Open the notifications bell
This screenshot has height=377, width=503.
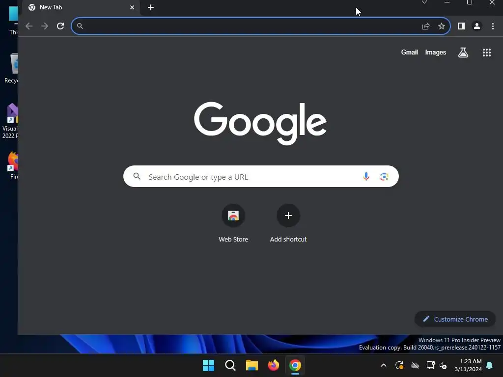pos(489,365)
